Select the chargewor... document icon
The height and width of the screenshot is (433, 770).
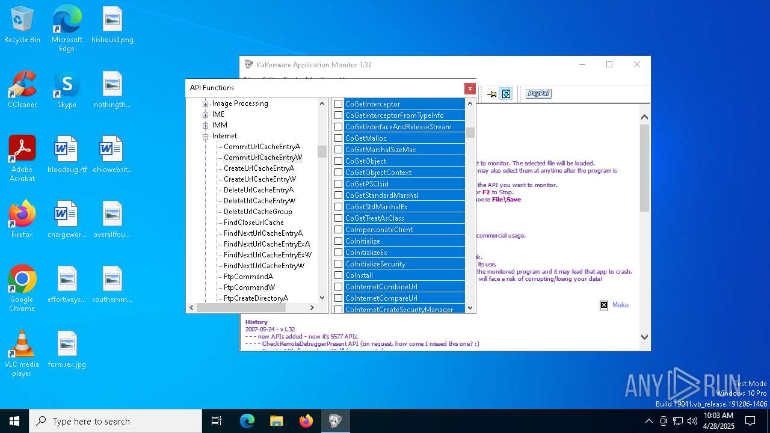[67, 220]
